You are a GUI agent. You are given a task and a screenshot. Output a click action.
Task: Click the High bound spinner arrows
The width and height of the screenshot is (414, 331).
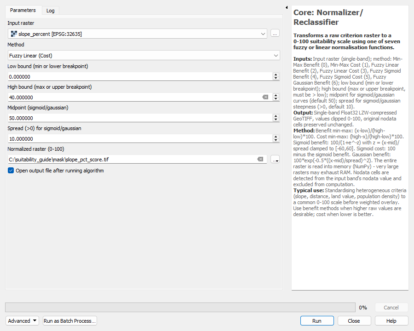coord(276,97)
